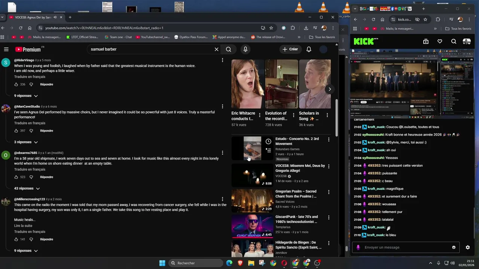Dislike the comment by @Millerscrossing123
479x269 pixels.
[31, 239]
